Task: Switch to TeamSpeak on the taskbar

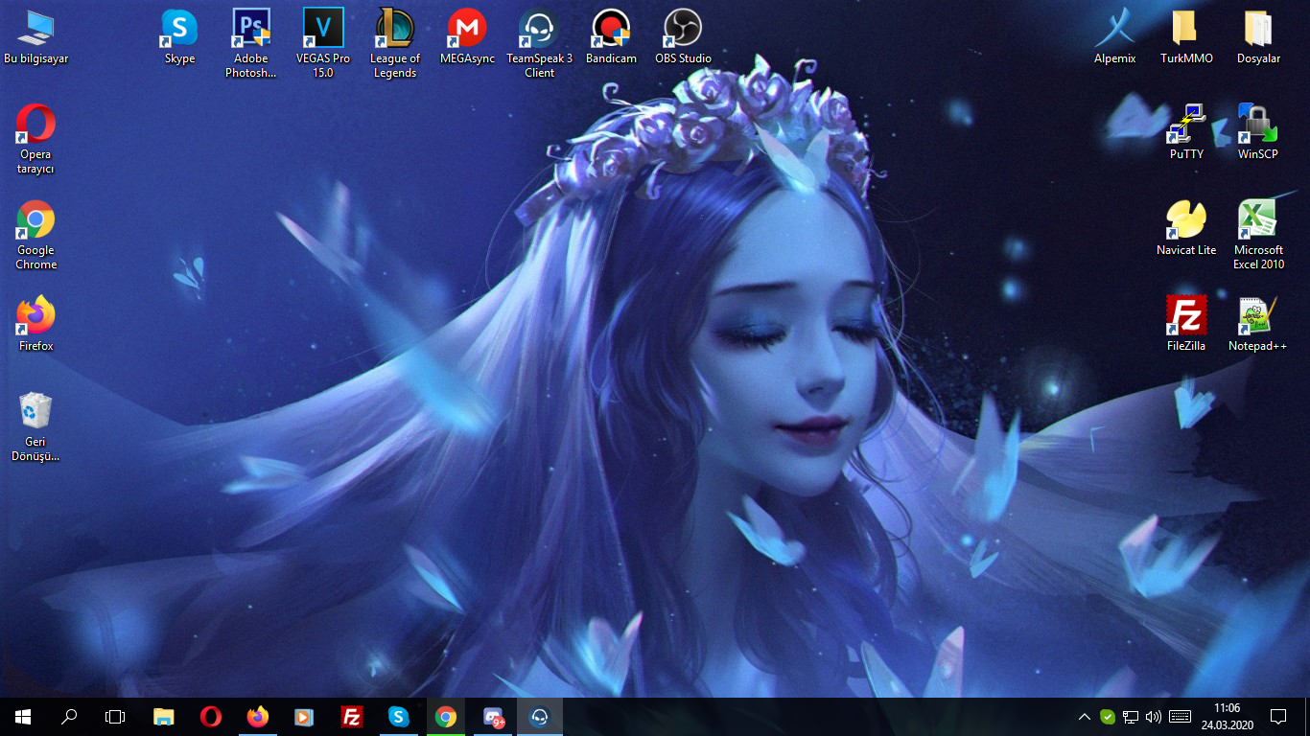Action: 540,717
